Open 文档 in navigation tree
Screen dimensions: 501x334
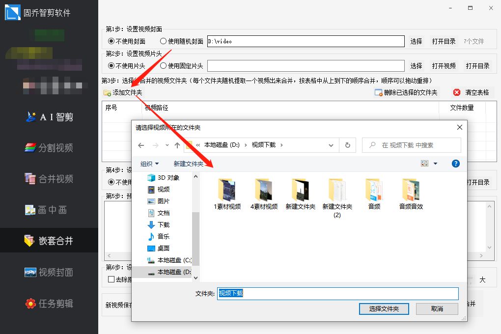click(x=159, y=213)
